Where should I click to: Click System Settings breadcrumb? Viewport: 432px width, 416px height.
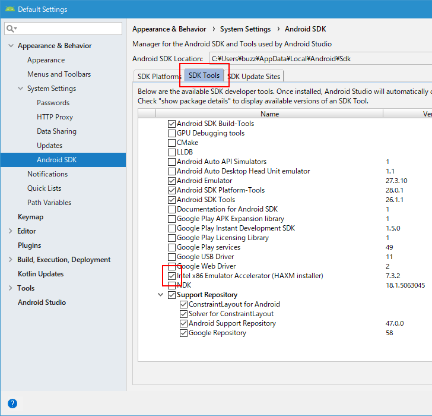(245, 29)
